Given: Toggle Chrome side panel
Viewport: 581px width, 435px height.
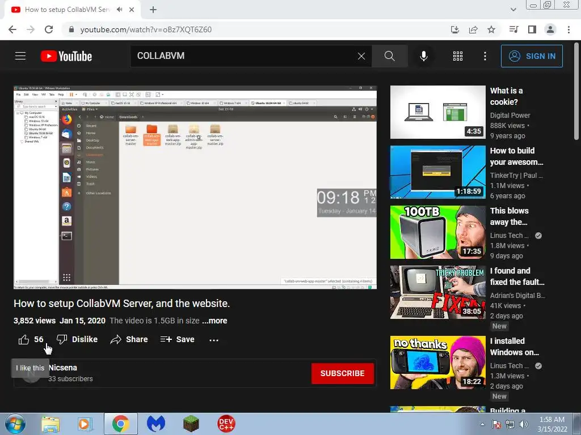Looking at the screenshot, I should [532, 29].
